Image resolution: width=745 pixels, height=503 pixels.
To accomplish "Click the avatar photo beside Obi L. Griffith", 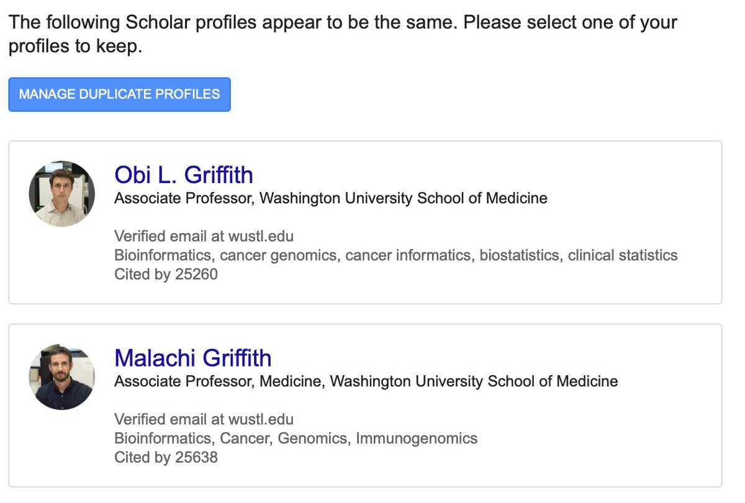I will click(x=62, y=194).
